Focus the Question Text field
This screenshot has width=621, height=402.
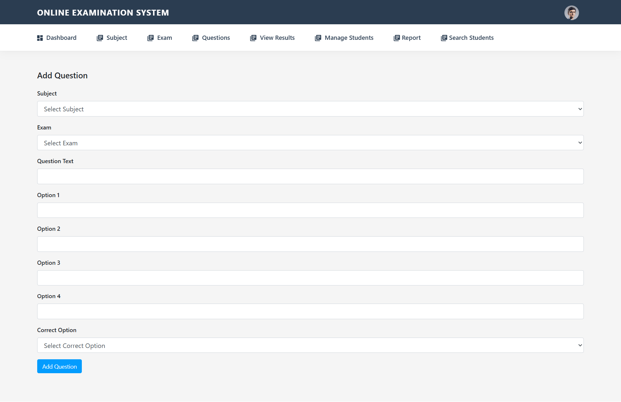point(310,176)
